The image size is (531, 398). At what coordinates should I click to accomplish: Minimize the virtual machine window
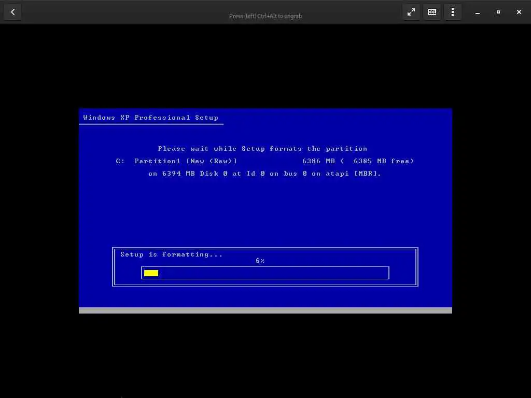pyautogui.click(x=478, y=12)
